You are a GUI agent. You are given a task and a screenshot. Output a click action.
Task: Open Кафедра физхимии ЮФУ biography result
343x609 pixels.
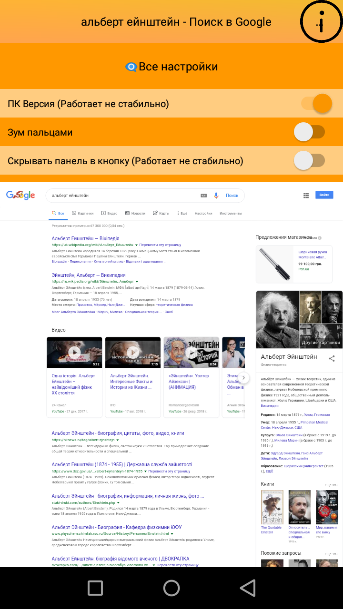116,527
